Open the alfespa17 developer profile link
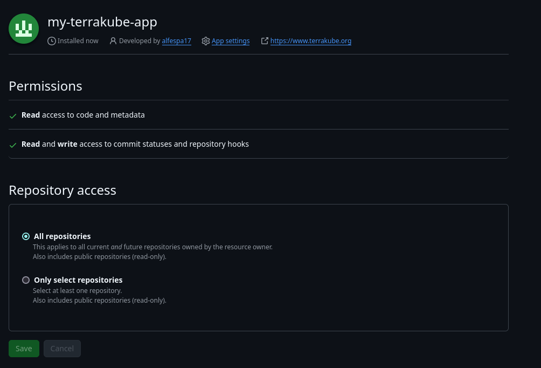Viewport: 541px width, 368px height. point(177,41)
